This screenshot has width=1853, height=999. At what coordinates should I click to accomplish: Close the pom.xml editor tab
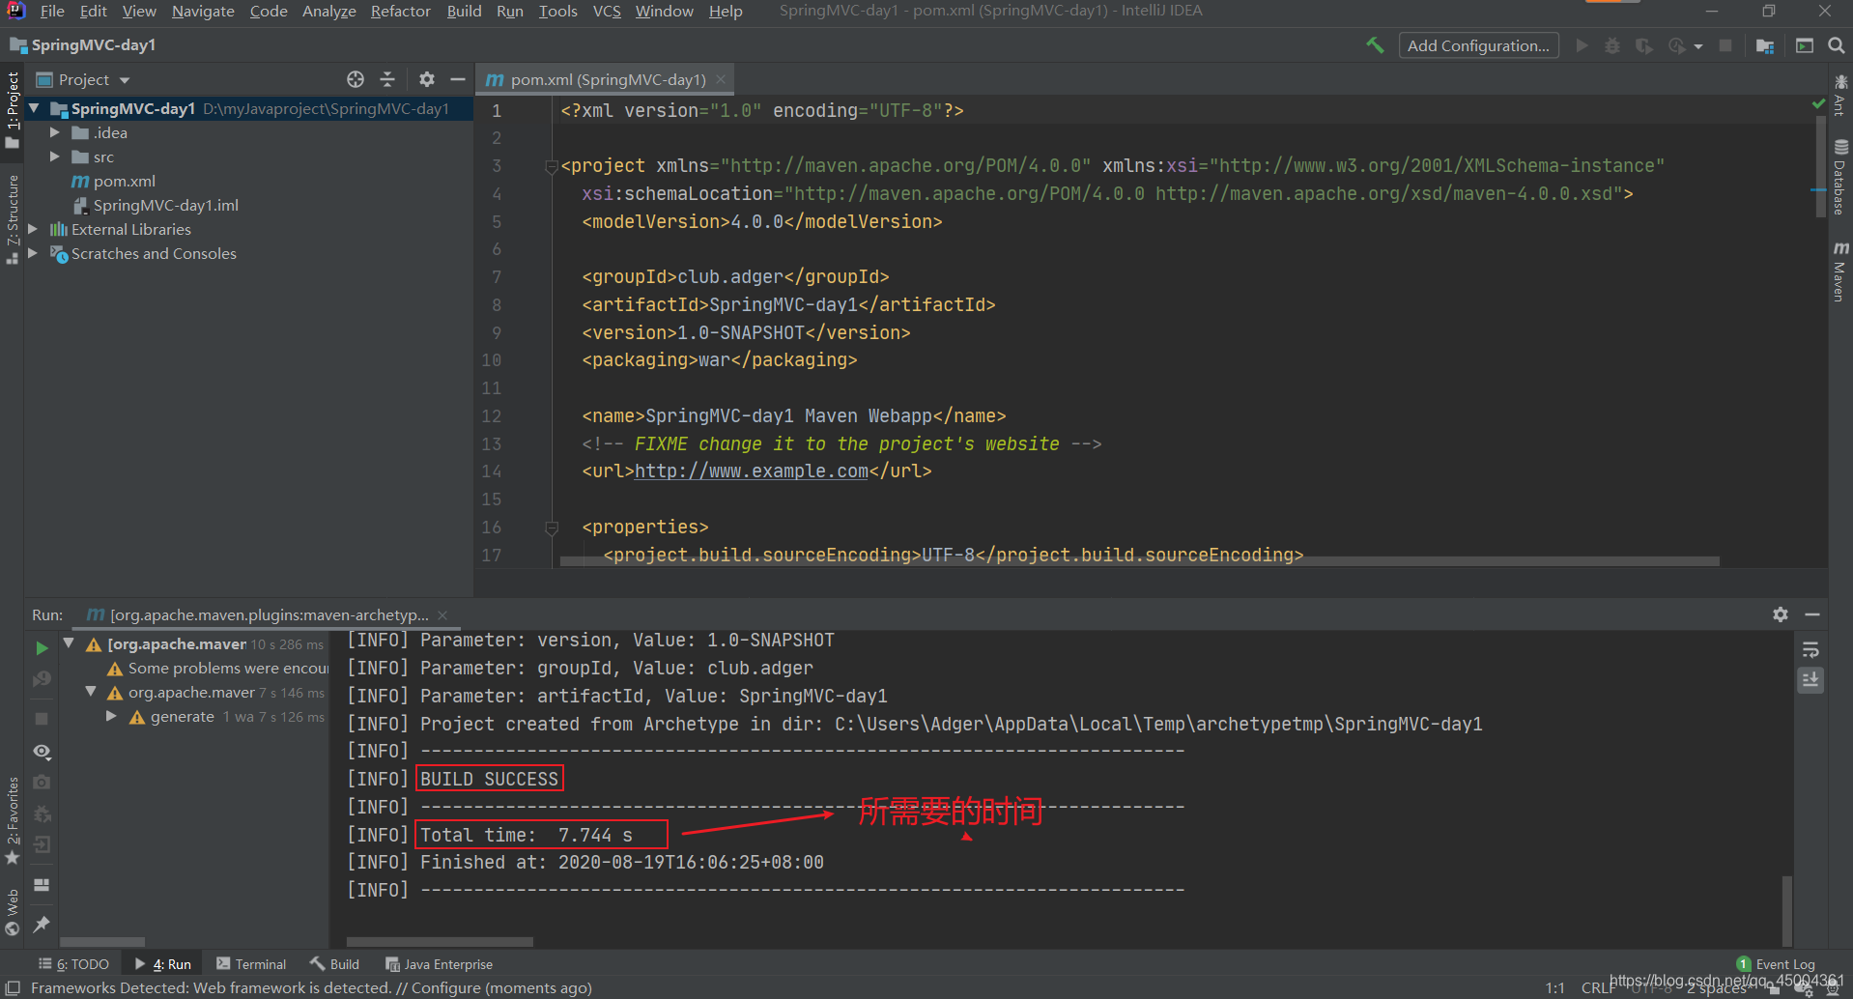pos(721,79)
